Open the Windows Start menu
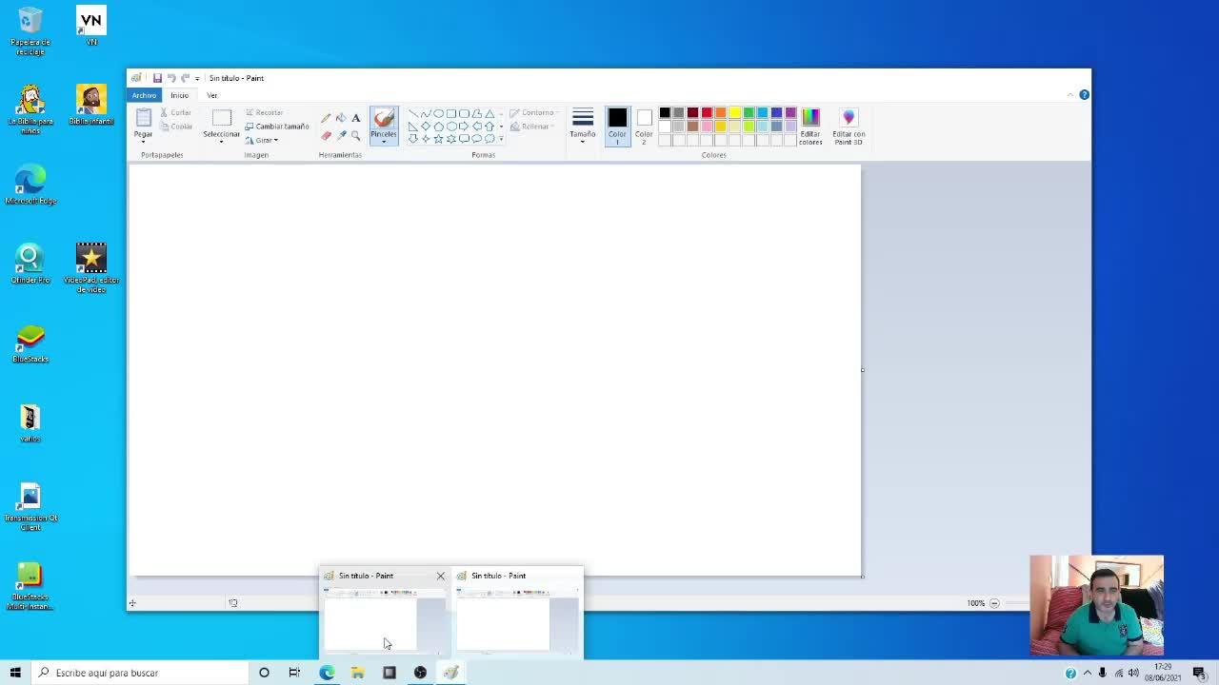Screen dimensions: 1219x685 pyautogui.click(x=15, y=673)
